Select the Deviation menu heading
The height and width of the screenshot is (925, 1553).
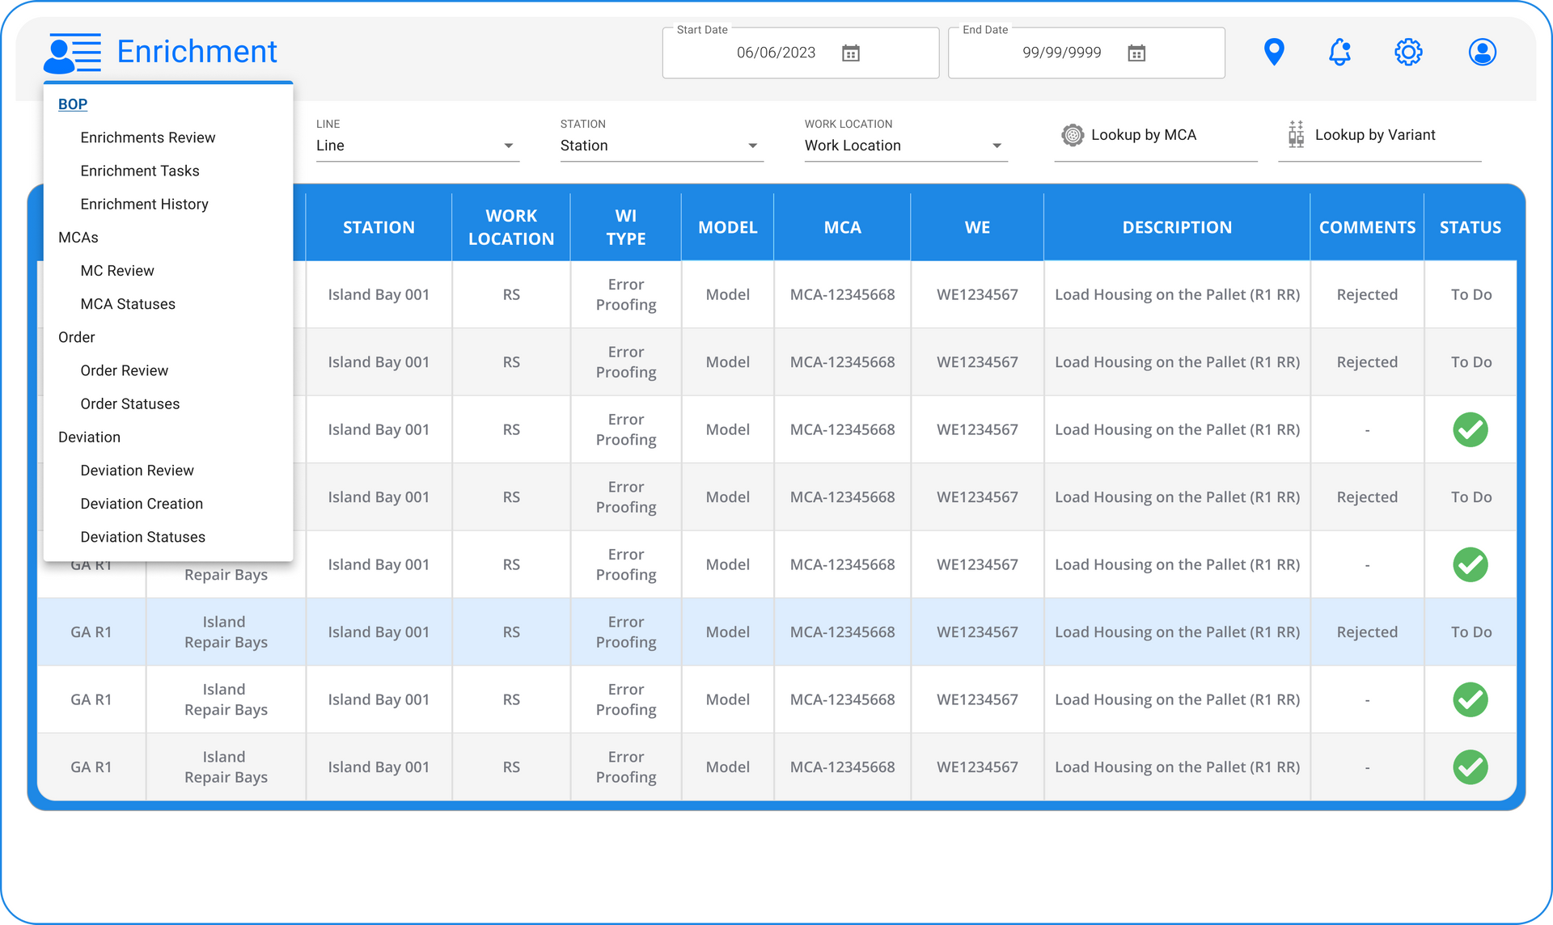[x=90, y=437]
